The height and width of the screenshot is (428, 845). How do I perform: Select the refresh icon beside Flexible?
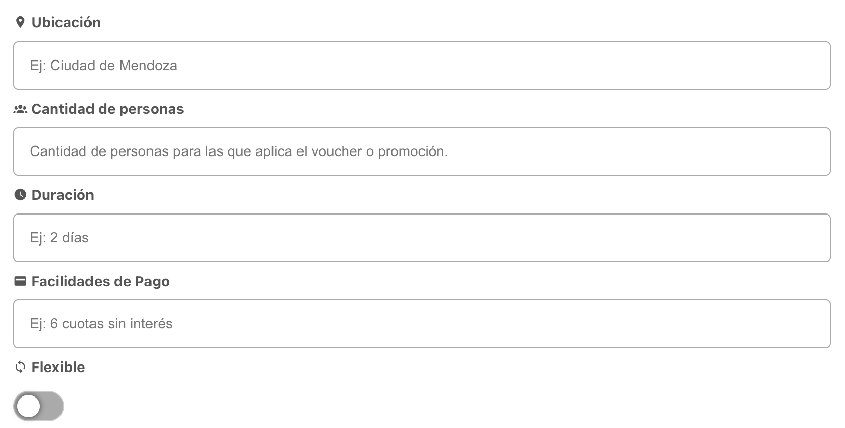tap(19, 366)
